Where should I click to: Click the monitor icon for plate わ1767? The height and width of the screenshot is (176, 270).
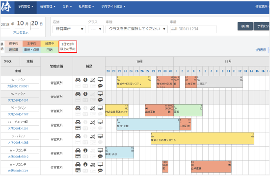point(100,108)
